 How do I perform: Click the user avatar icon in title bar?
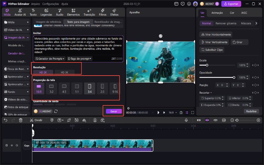click(x=195, y=4)
